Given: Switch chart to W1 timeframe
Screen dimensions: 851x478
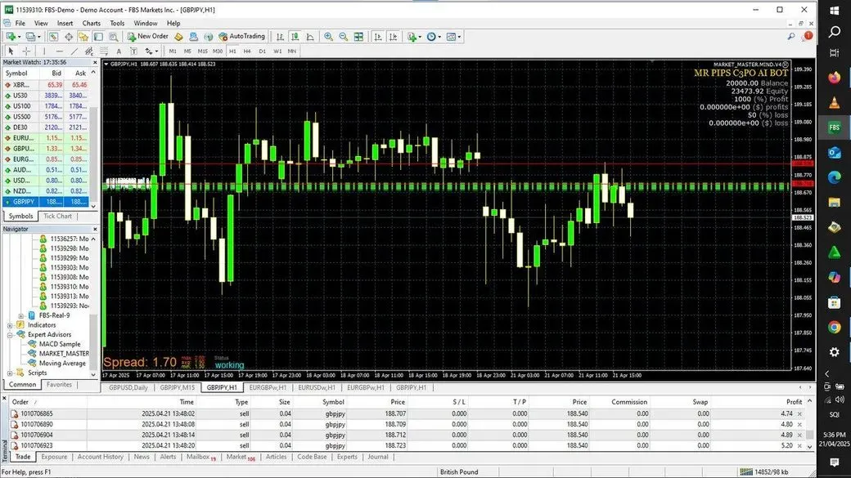Looking at the screenshot, I should click(277, 51).
